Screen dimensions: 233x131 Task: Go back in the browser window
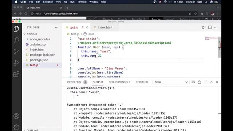[15, 13]
